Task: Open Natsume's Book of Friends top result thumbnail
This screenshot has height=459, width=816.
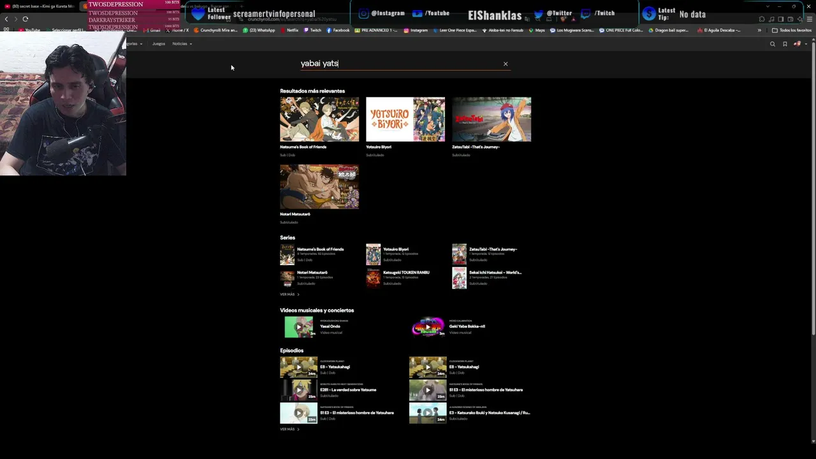Action: tap(319, 119)
